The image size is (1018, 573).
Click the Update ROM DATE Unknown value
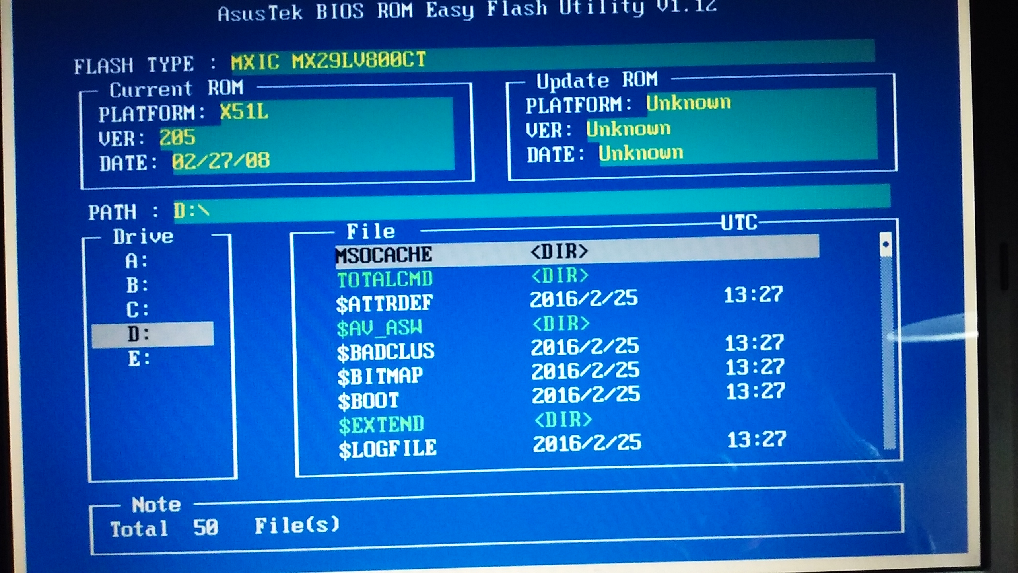point(641,153)
